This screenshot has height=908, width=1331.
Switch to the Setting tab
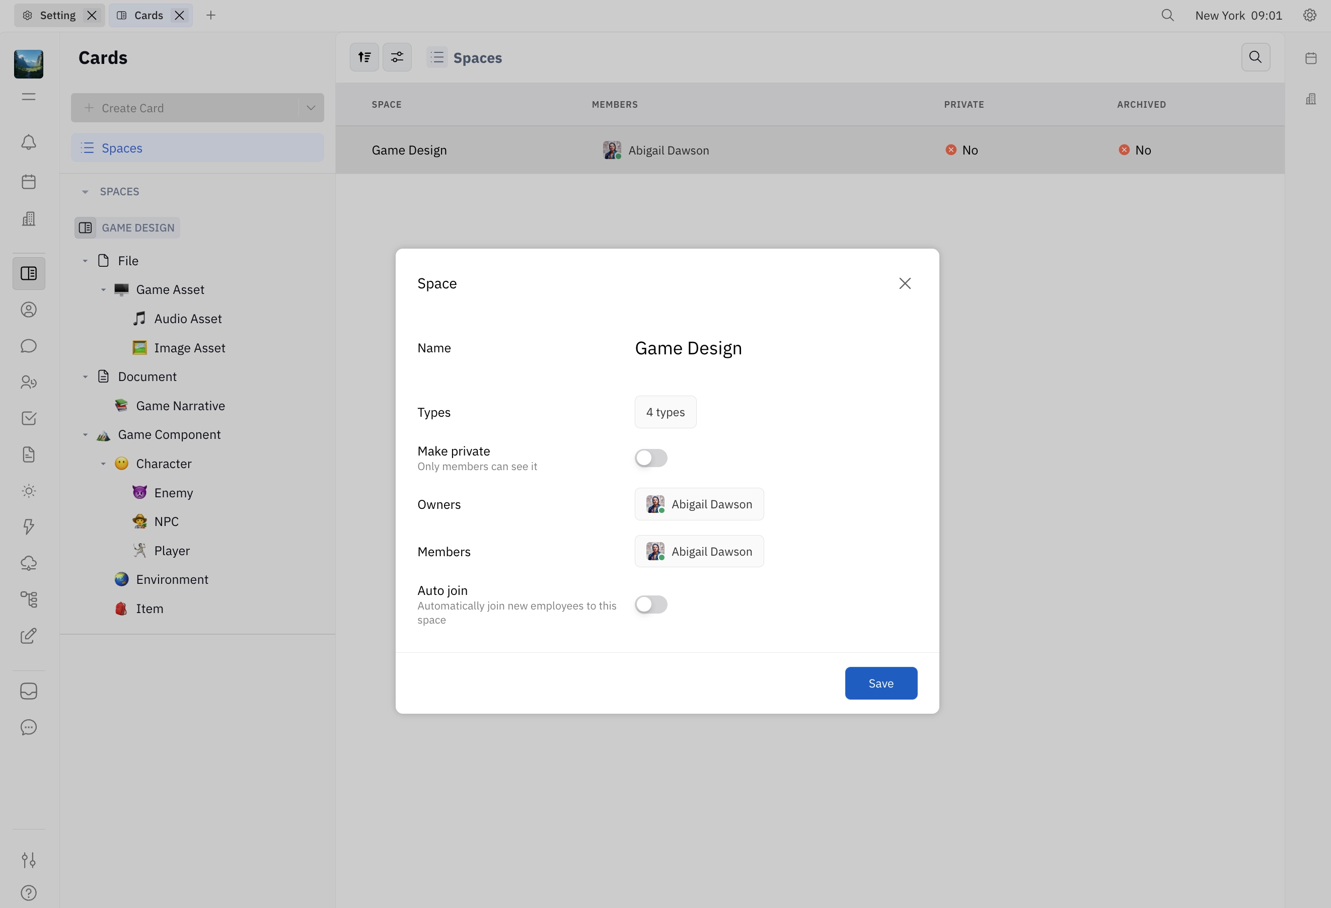coord(57,15)
